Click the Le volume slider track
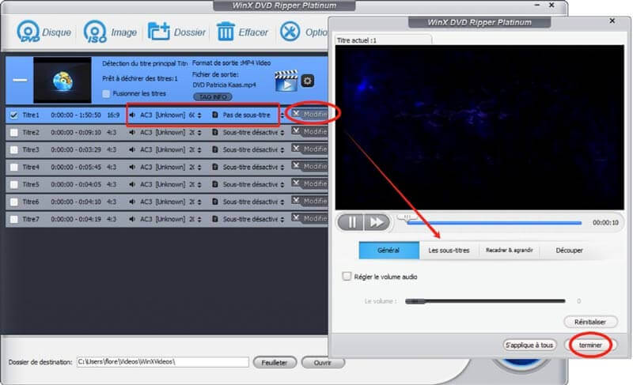The width and height of the screenshot is (633, 385). 485,300
